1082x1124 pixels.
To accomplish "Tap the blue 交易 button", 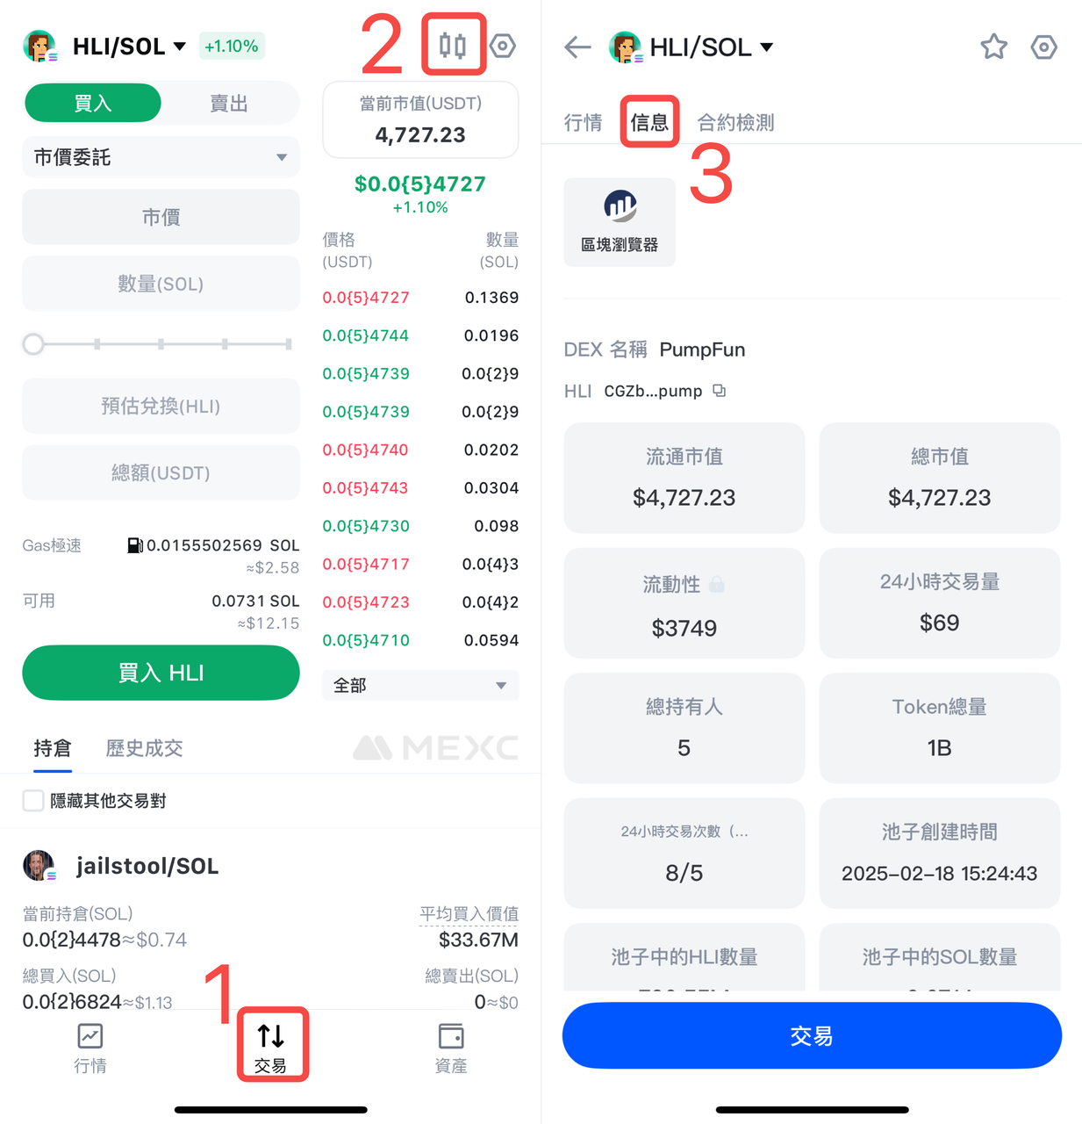I will pyautogui.click(x=812, y=1035).
